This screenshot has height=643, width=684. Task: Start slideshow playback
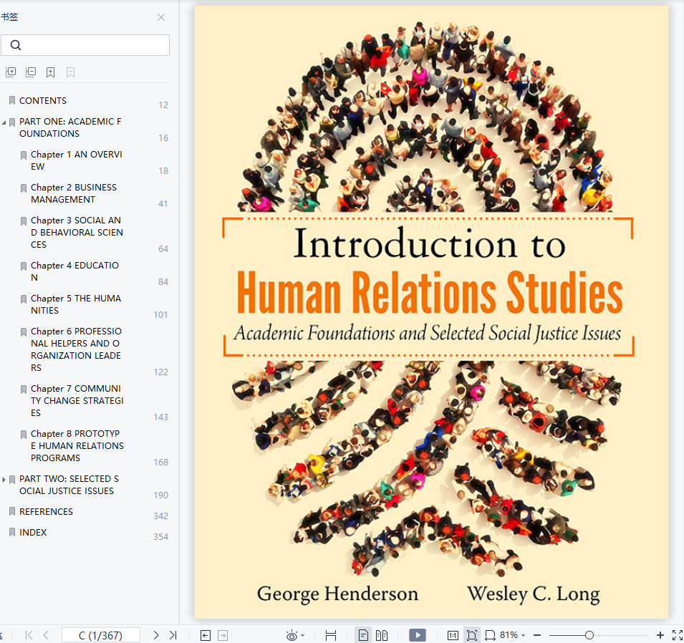(418, 635)
